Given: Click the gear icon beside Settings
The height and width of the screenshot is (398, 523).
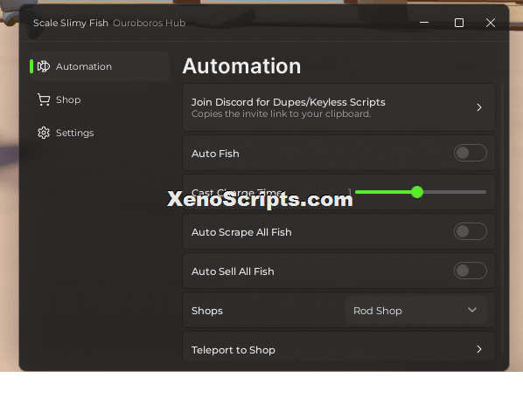Looking at the screenshot, I should tap(44, 133).
